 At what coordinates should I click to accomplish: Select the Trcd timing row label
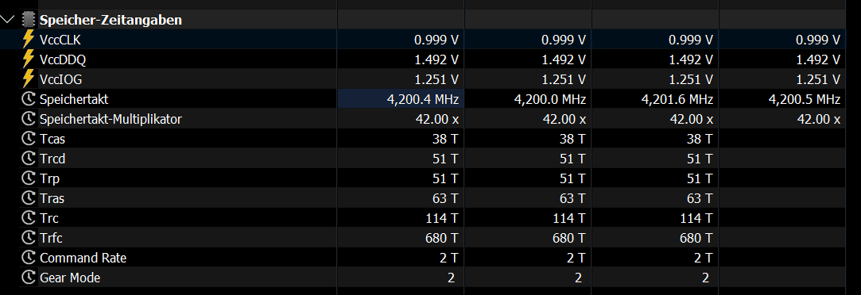52,159
